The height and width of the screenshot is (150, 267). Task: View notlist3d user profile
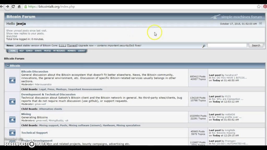(x=230, y=115)
